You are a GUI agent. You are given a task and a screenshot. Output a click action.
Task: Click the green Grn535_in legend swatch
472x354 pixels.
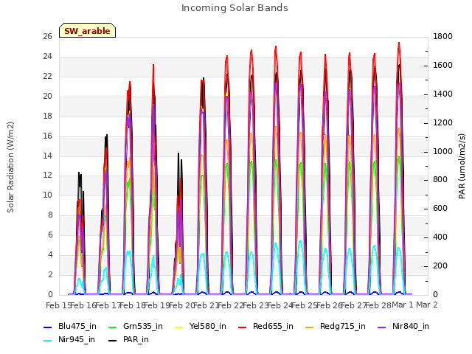click(x=112, y=327)
